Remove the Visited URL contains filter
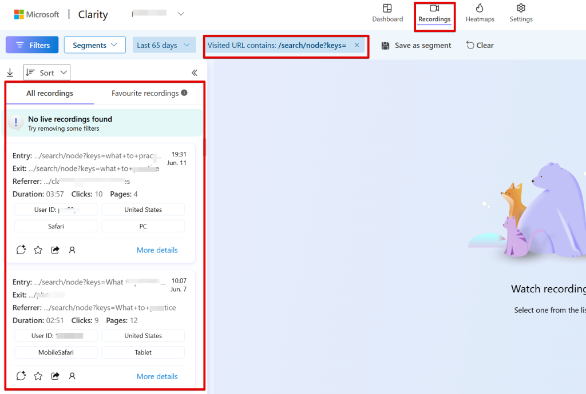The image size is (586, 394). point(357,45)
